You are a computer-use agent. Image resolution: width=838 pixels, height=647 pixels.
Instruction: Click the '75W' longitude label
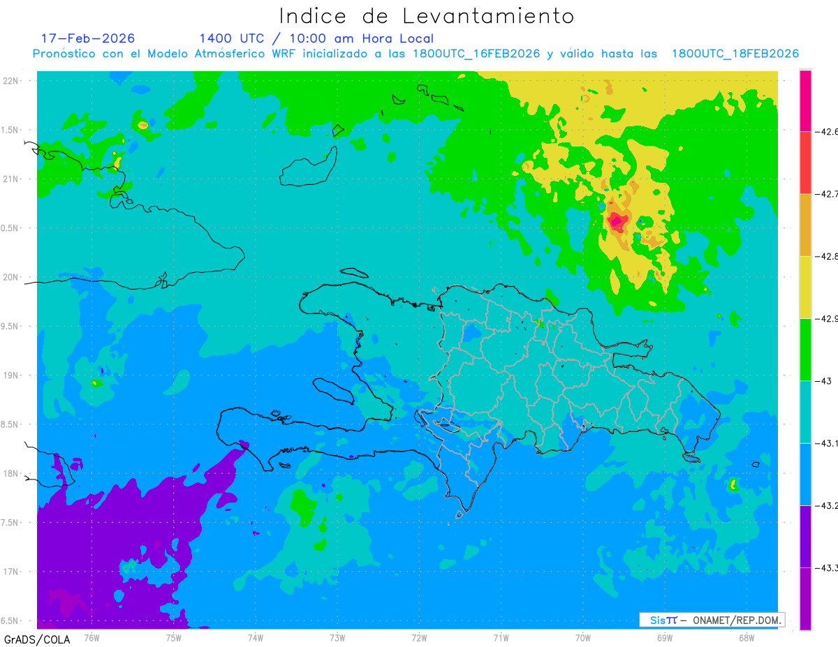pos(173,638)
